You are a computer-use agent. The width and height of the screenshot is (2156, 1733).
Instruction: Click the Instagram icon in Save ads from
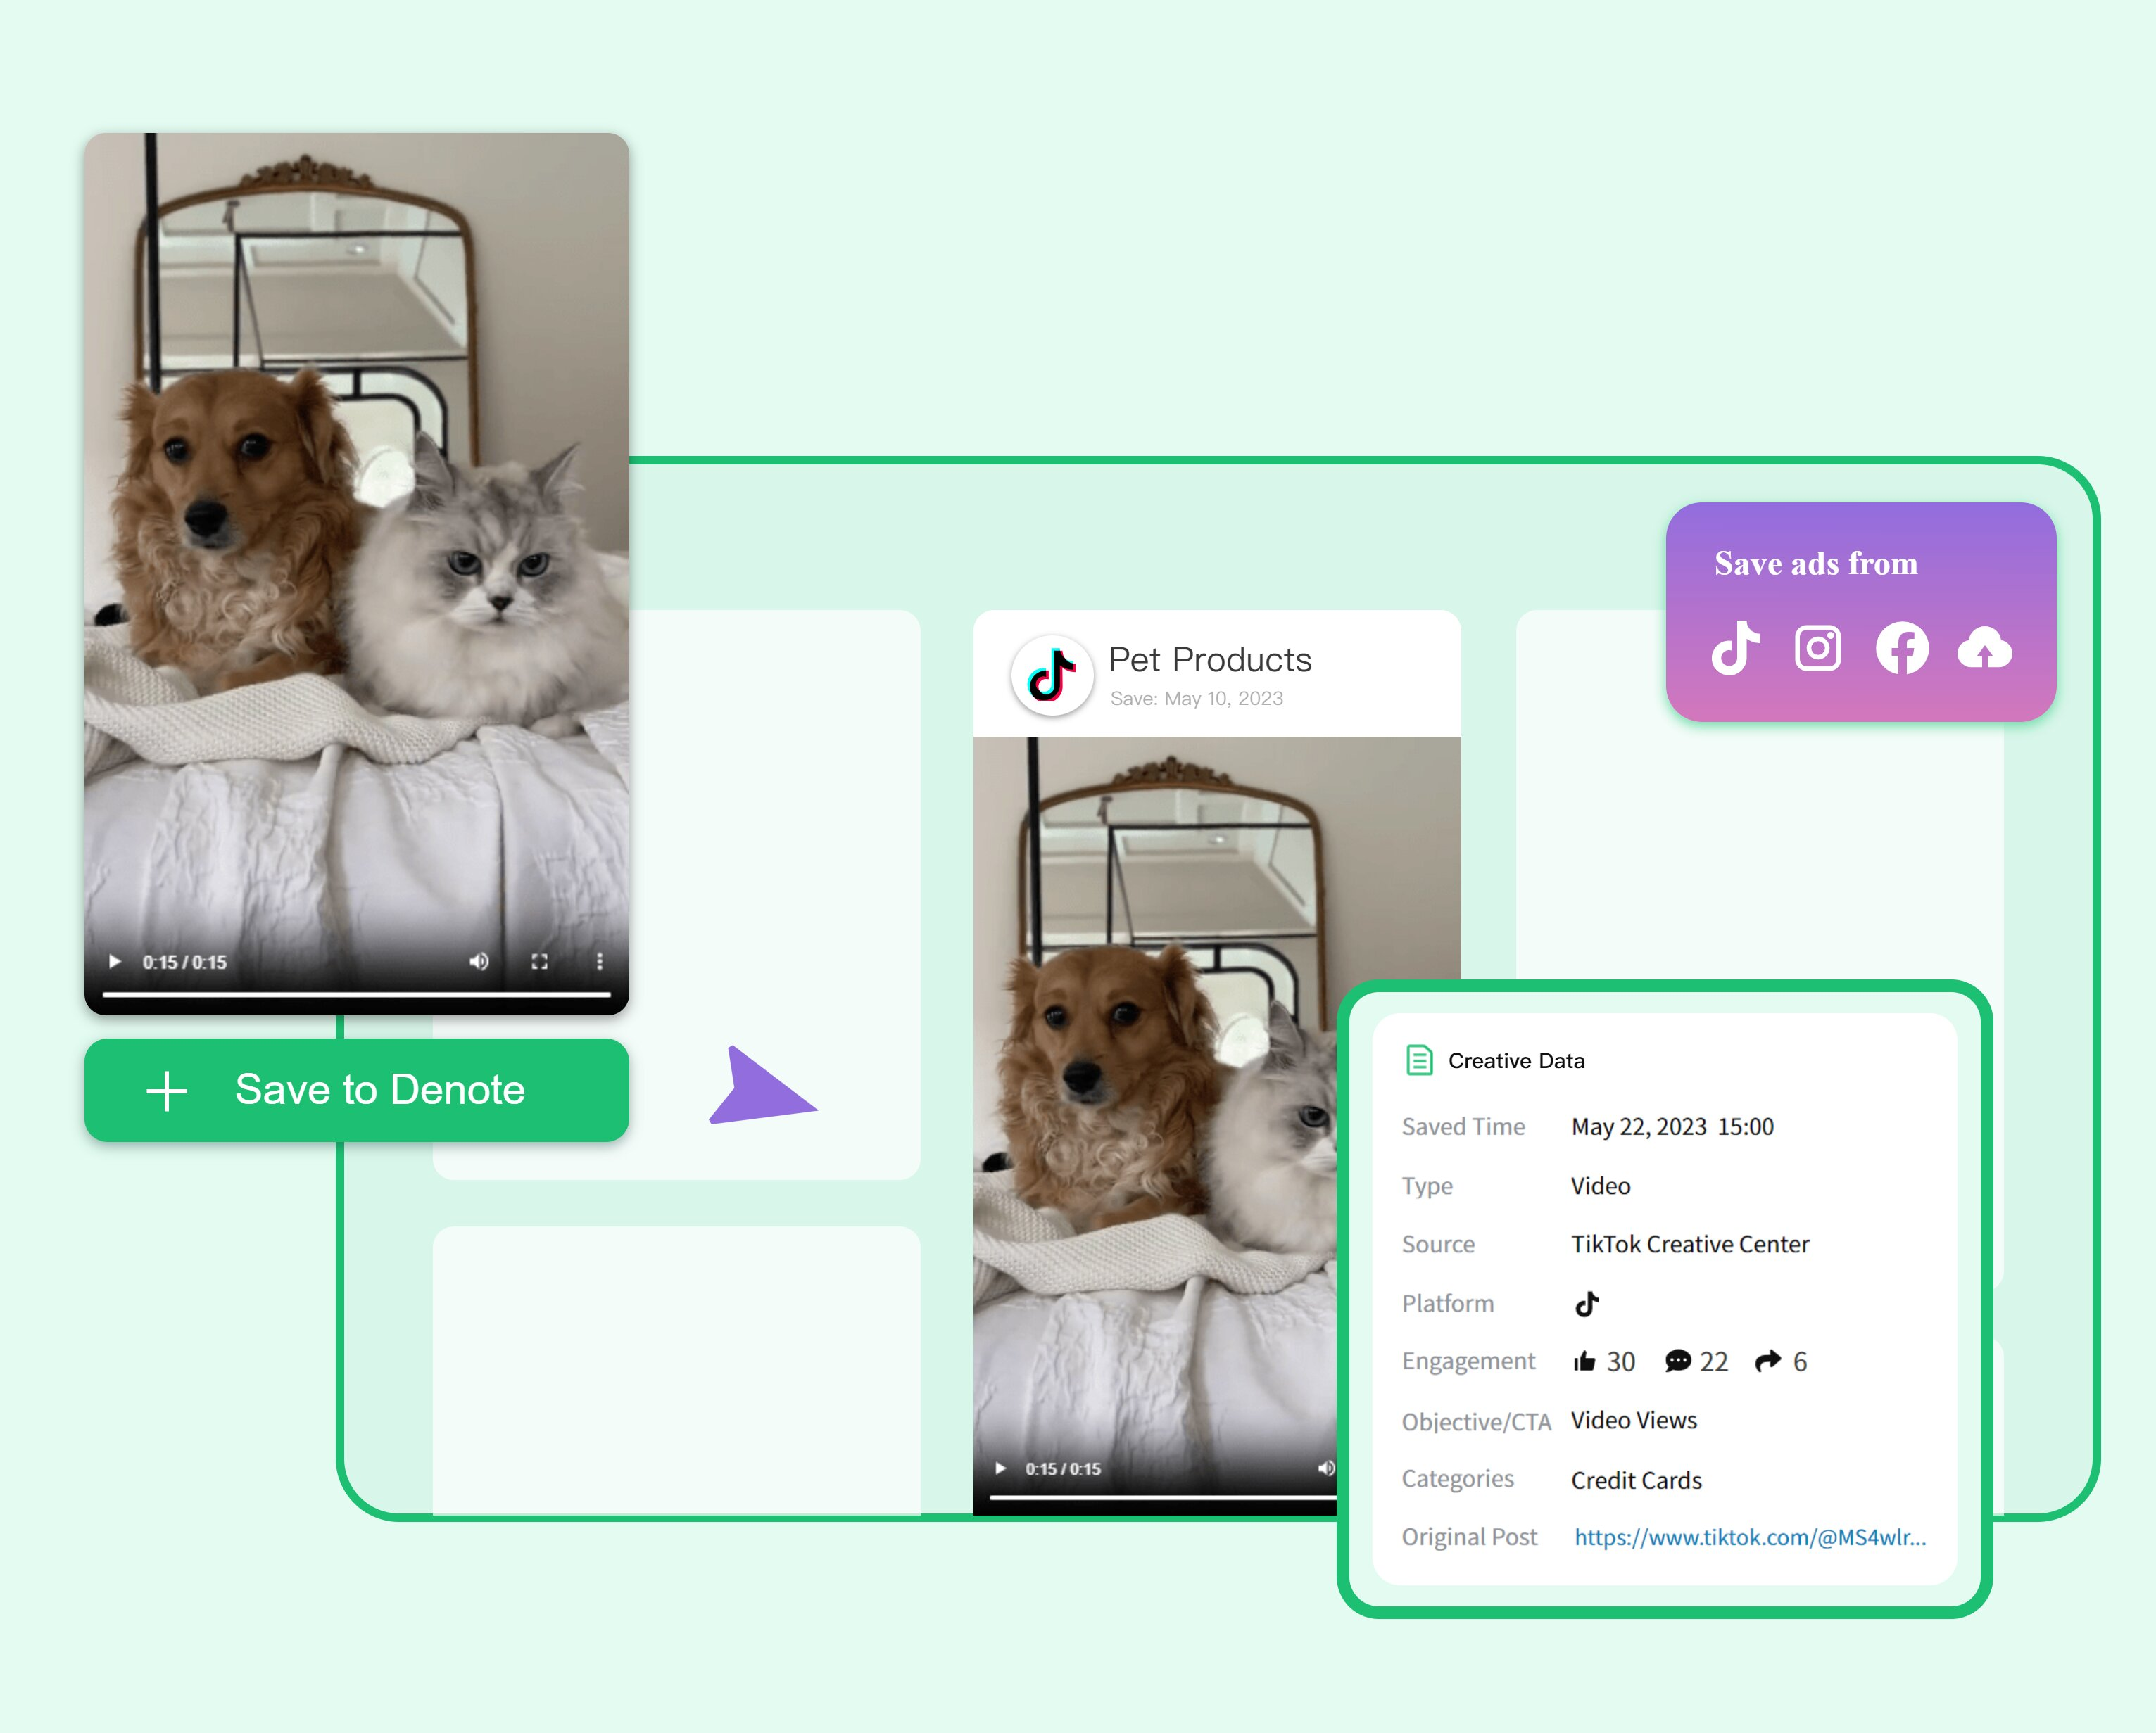pyautogui.click(x=1818, y=649)
